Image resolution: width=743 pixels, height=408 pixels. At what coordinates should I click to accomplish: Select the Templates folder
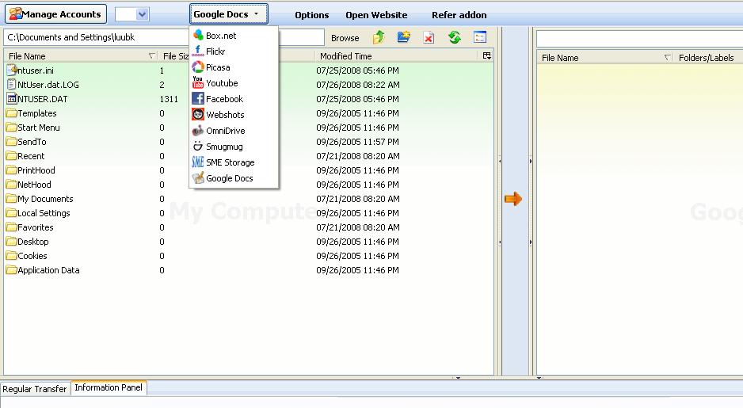(x=31, y=113)
